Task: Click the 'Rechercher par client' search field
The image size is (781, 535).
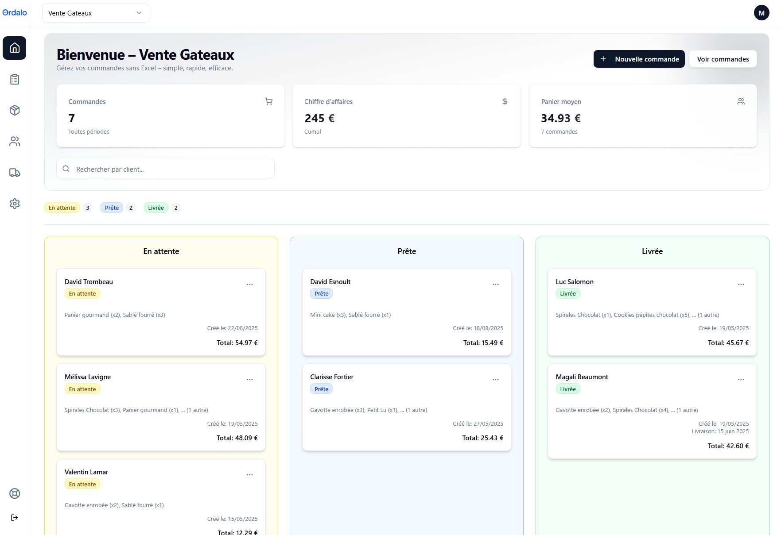Action: click(x=165, y=169)
